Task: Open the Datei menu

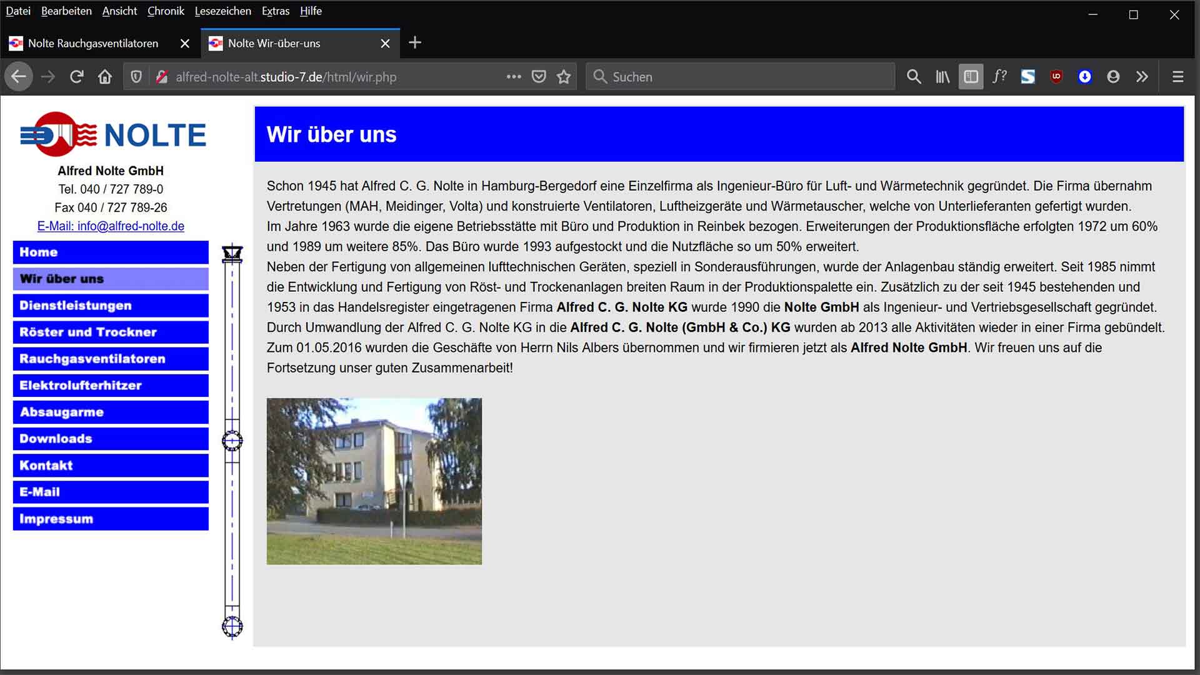Action: tap(18, 11)
